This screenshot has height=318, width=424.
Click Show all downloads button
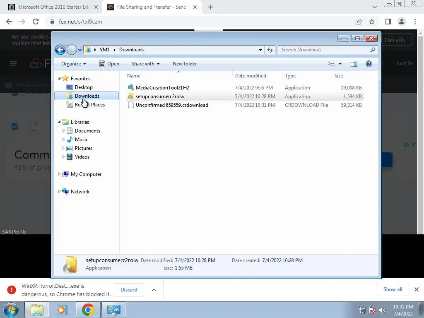click(393, 289)
